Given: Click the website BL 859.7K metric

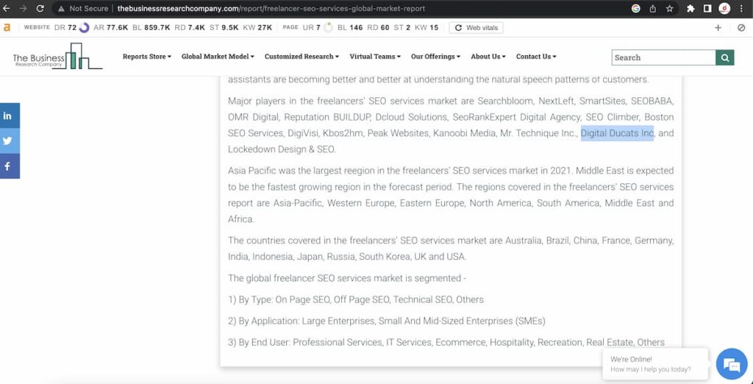Looking at the screenshot, I should click(151, 27).
